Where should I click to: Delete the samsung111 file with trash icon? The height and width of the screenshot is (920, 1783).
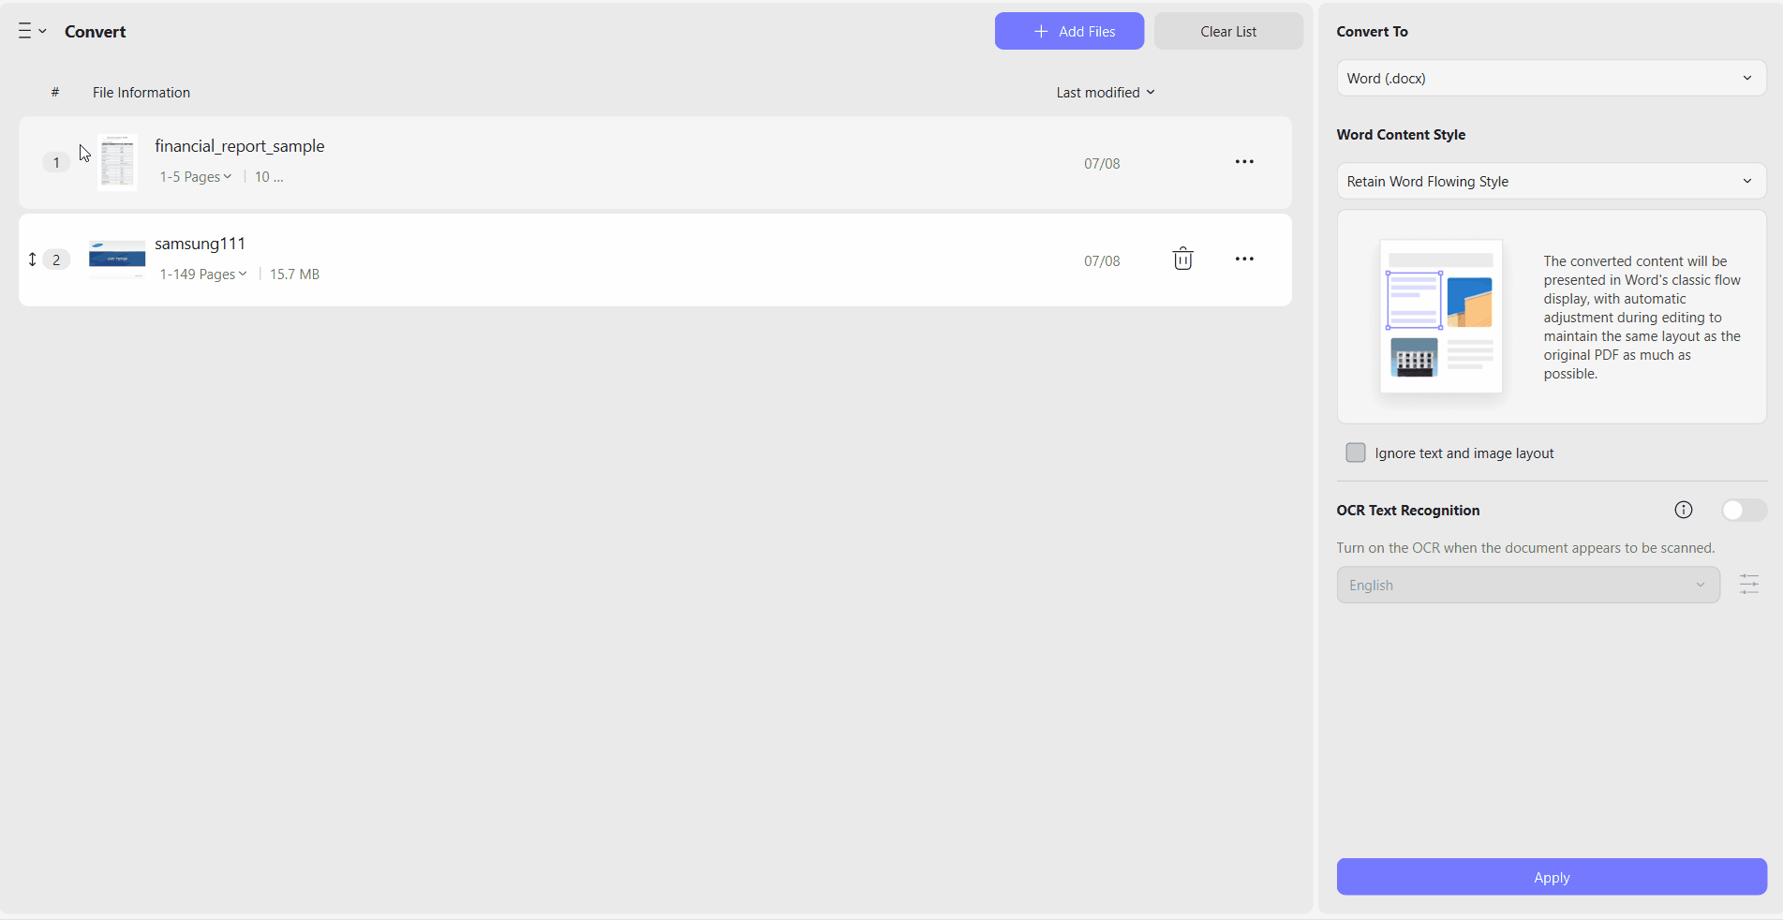tap(1182, 259)
